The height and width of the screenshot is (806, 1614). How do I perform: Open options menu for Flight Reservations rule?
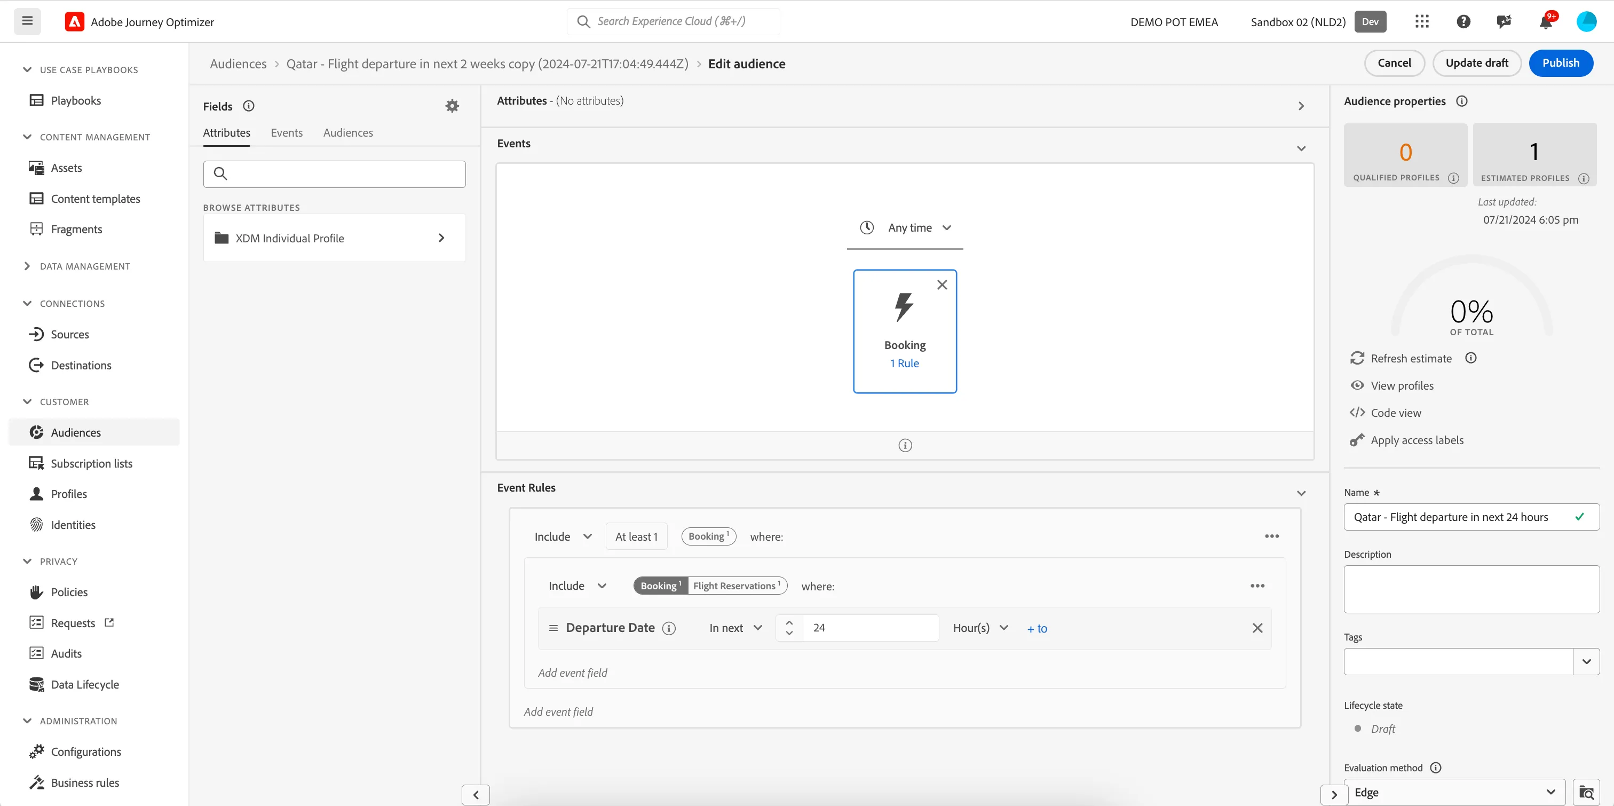tap(1257, 586)
